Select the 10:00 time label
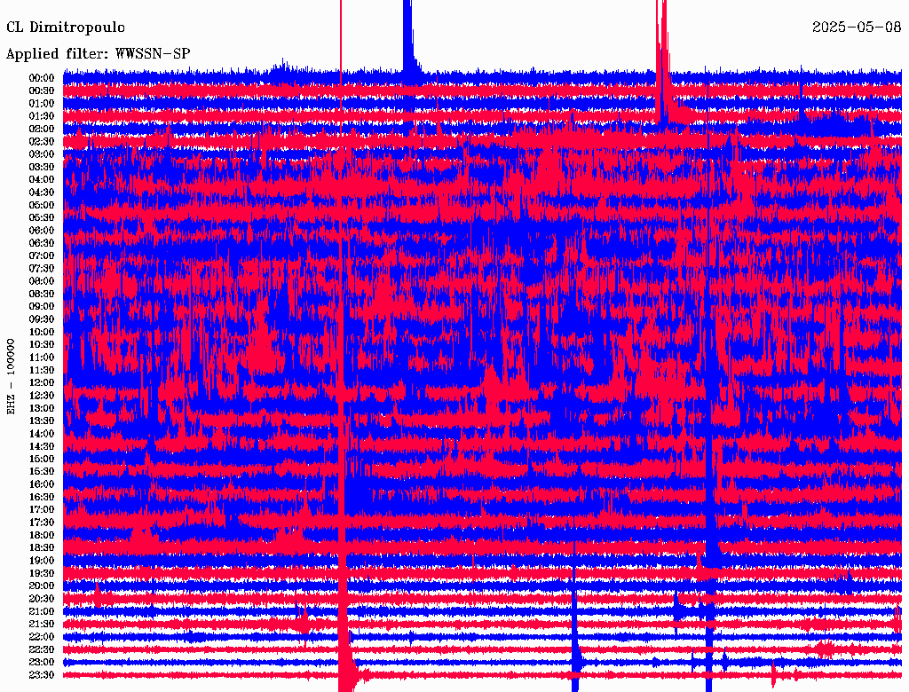909x692 pixels. (x=42, y=332)
